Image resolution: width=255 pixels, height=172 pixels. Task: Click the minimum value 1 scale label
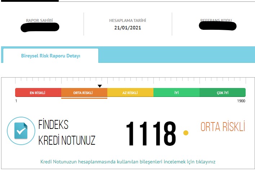(x=16, y=101)
